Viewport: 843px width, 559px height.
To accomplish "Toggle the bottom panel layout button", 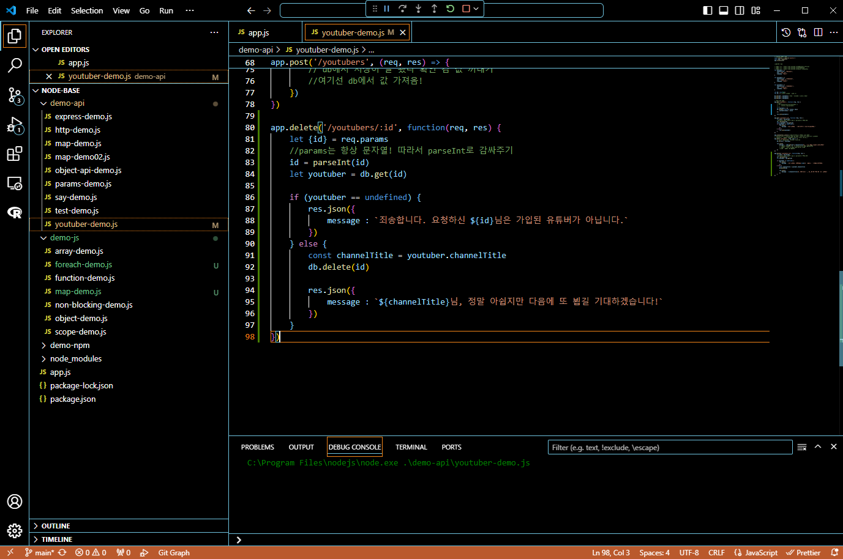I will (x=724, y=10).
